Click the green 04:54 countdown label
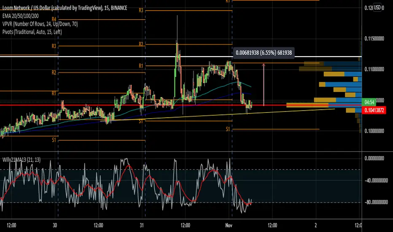This screenshot has height=232, width=393. (369, 102)
